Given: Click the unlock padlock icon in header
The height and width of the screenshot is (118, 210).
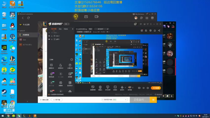Looking at the screenshot, I should [146, 30].
